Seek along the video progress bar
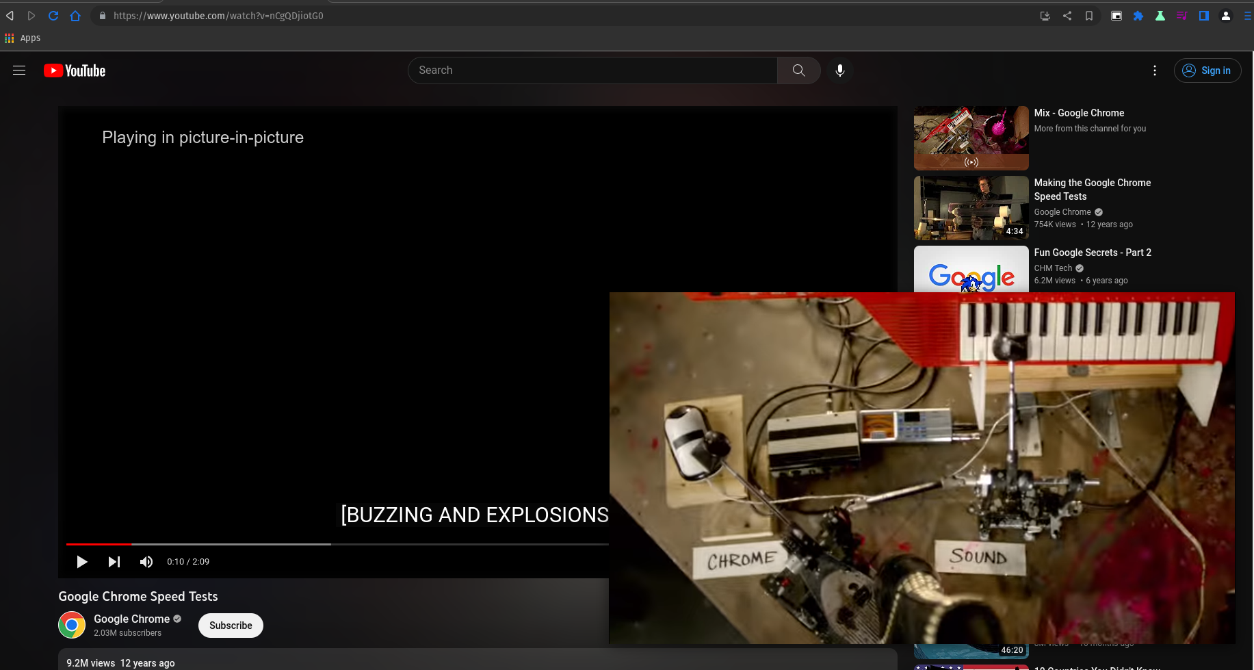 coord(337,544)
